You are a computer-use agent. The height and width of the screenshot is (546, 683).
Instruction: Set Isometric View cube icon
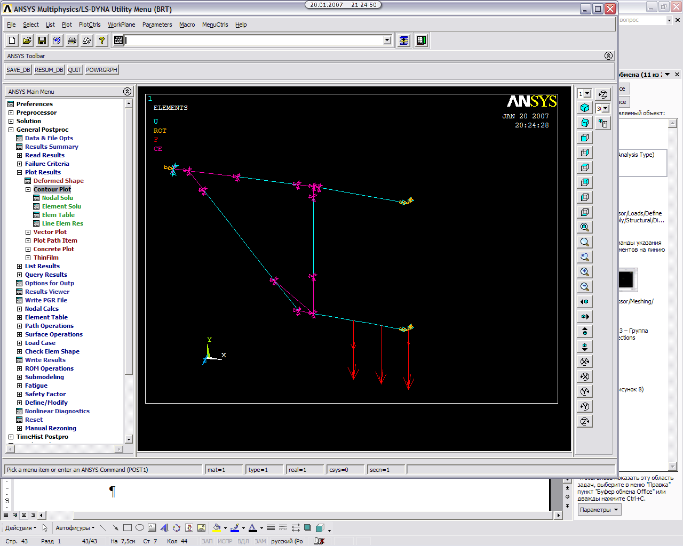(x=585, y=108)
